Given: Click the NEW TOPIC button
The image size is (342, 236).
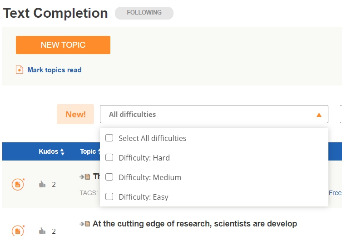Looking at the screenshot, I should click(x=63, y=45).
